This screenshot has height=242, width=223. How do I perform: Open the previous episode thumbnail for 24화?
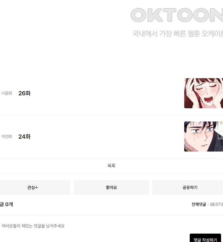(x=204, y=136)
